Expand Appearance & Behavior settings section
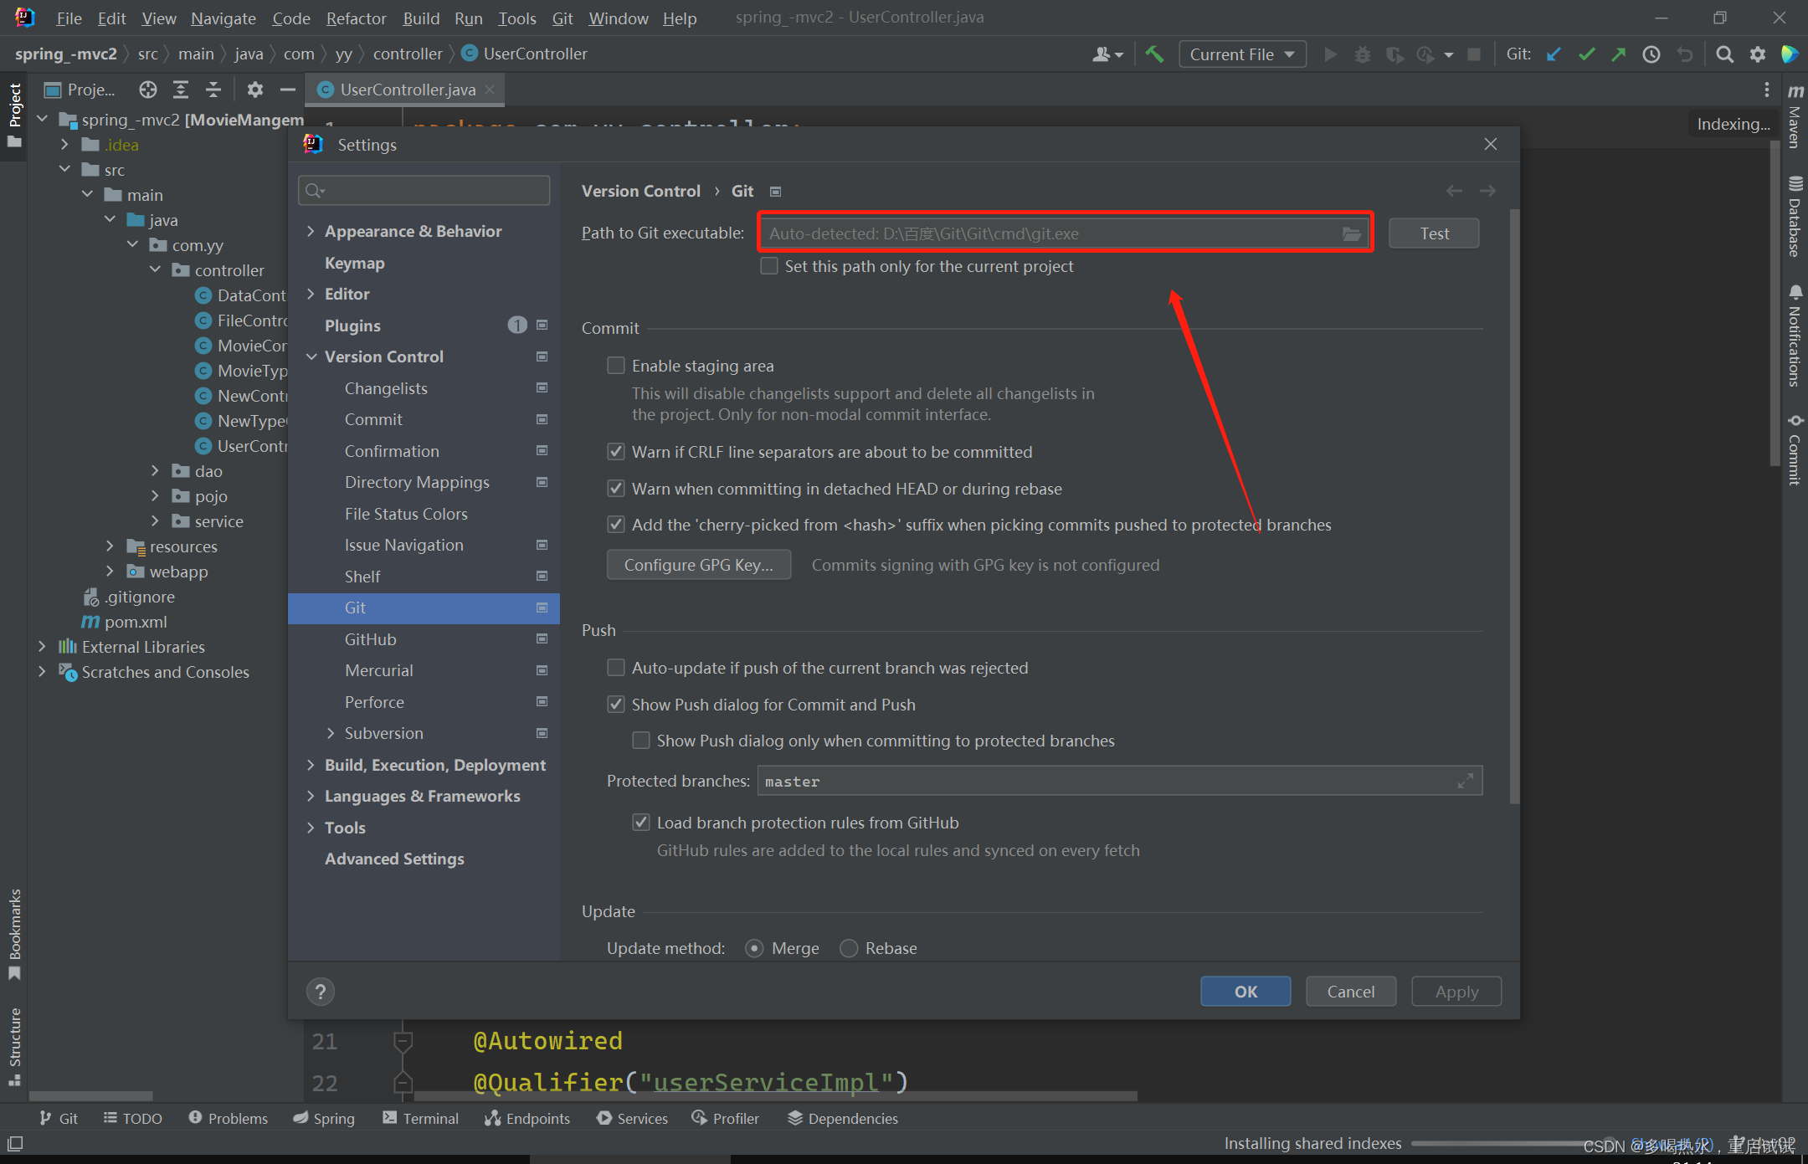Viewport: 1808px width, 1164px height. tap(311, 231)
